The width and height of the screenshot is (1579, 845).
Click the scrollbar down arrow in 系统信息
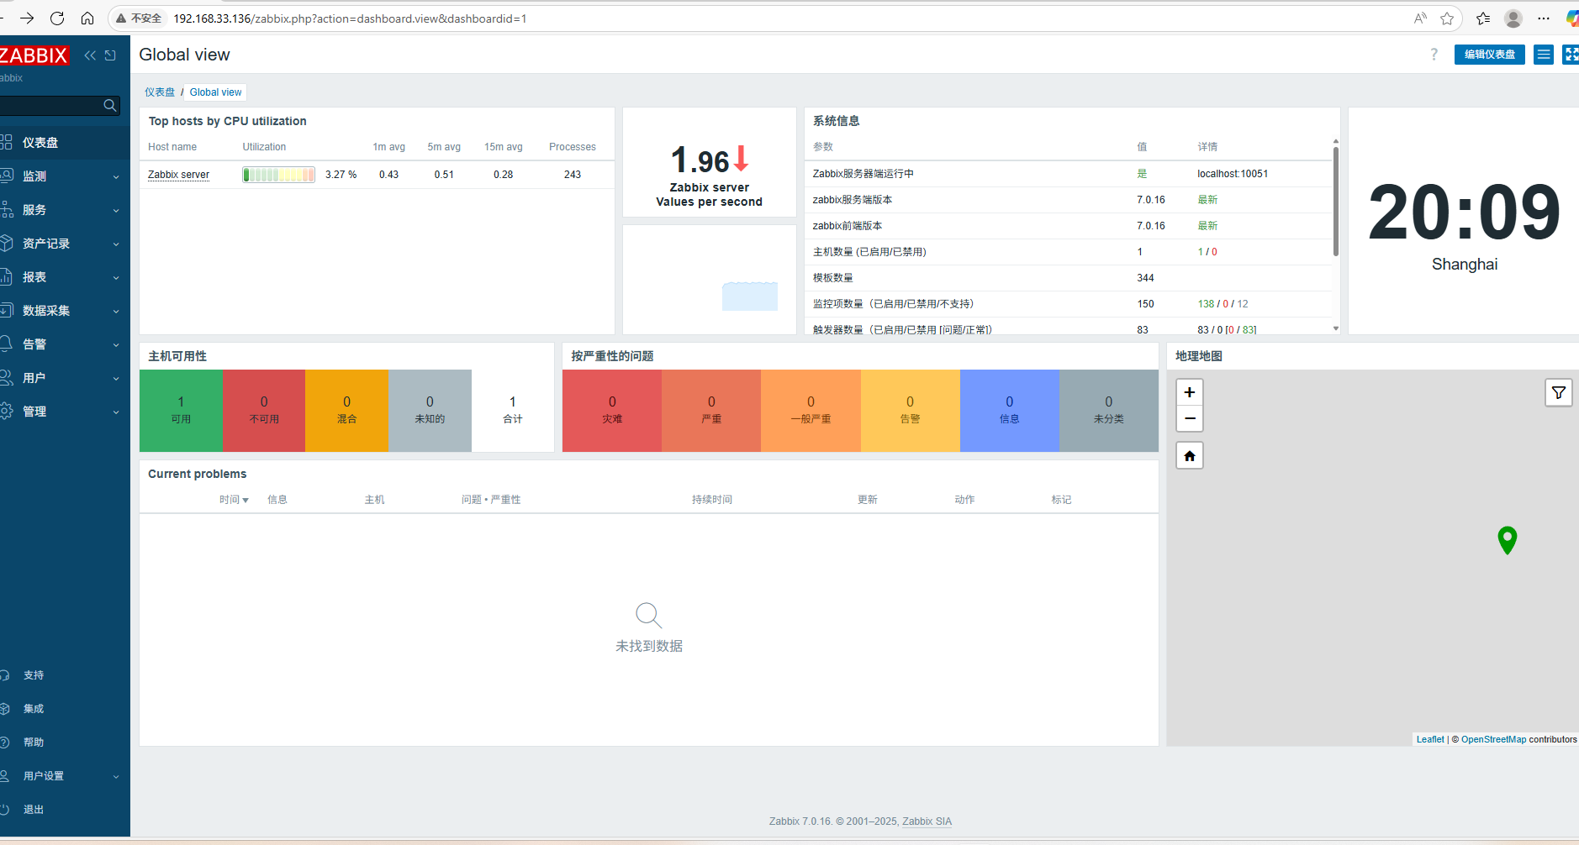1335,328
